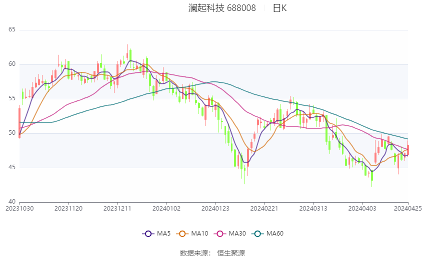
Task: Click the last candlestick at 20240425
Action: pos(408,150)
